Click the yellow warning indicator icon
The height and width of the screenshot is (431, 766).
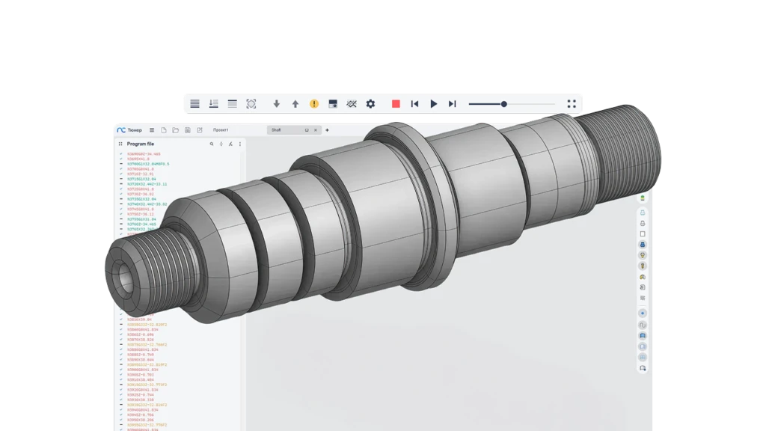[314, 104]
